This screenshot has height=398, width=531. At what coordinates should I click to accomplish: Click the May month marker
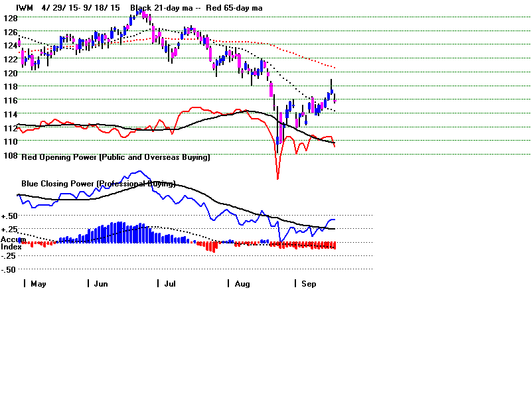[38, 284]
